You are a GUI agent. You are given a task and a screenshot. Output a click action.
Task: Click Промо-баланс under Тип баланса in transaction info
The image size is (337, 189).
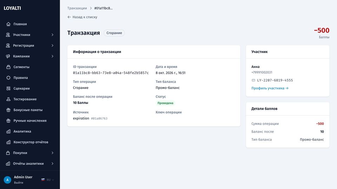(x=167, y=87)
